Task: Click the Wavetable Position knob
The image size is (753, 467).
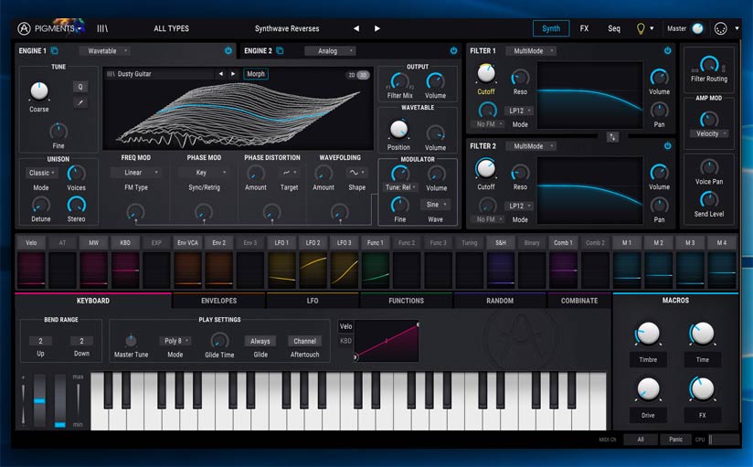Action: point(398,129)
